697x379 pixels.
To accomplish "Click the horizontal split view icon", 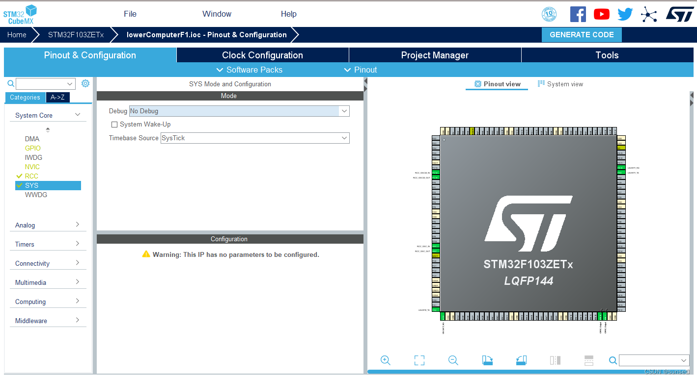I will pyautogui.click(x=589, y=360).
